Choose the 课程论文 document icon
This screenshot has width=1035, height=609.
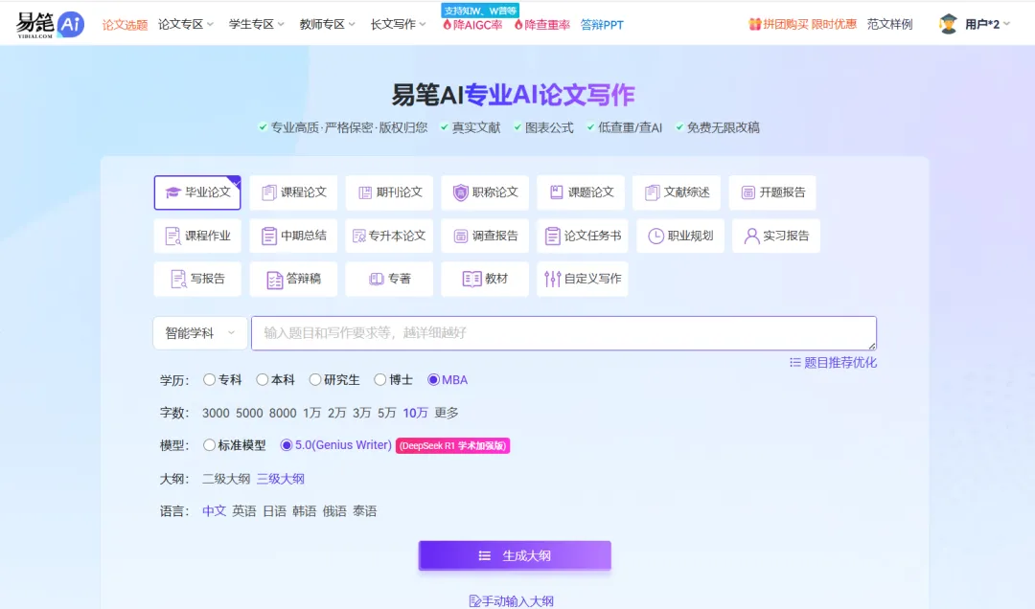(x=268, y=192)
